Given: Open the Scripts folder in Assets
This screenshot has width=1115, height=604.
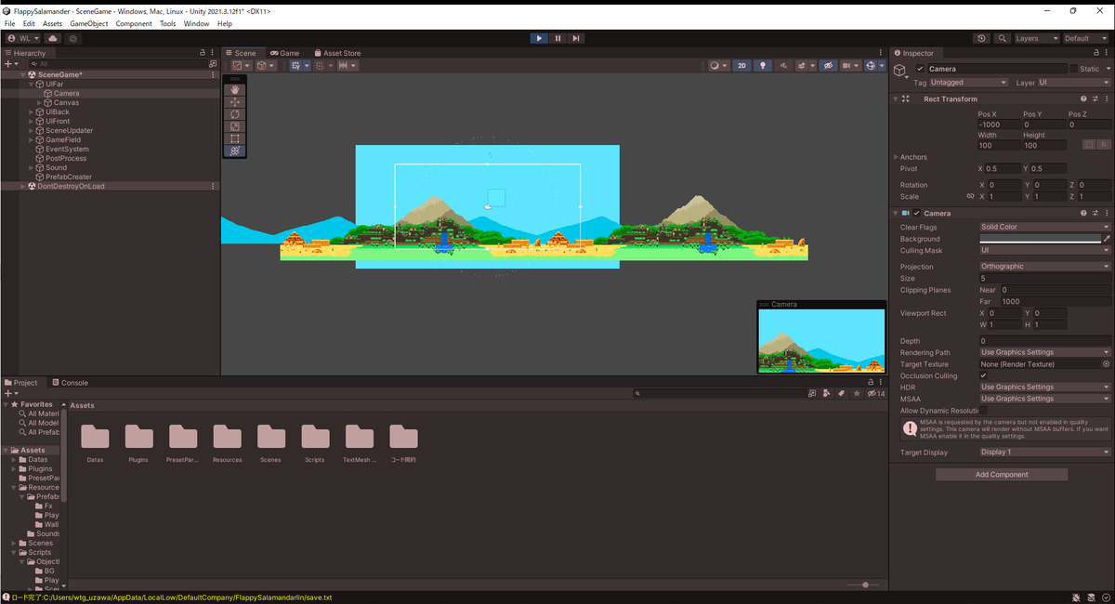Looking at the screenshot, I should [315, 437].
